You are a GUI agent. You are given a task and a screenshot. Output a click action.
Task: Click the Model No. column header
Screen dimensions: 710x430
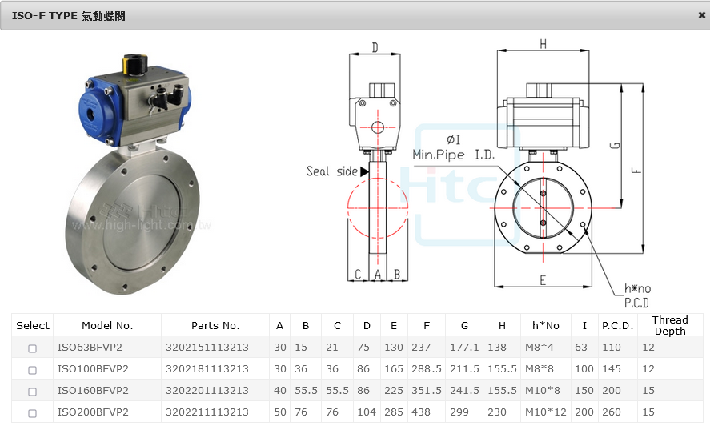click(x=107, y=325)
